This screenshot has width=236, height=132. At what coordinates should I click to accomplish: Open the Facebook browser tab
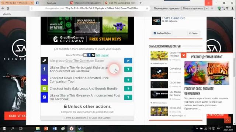click(x=52, y=3)
